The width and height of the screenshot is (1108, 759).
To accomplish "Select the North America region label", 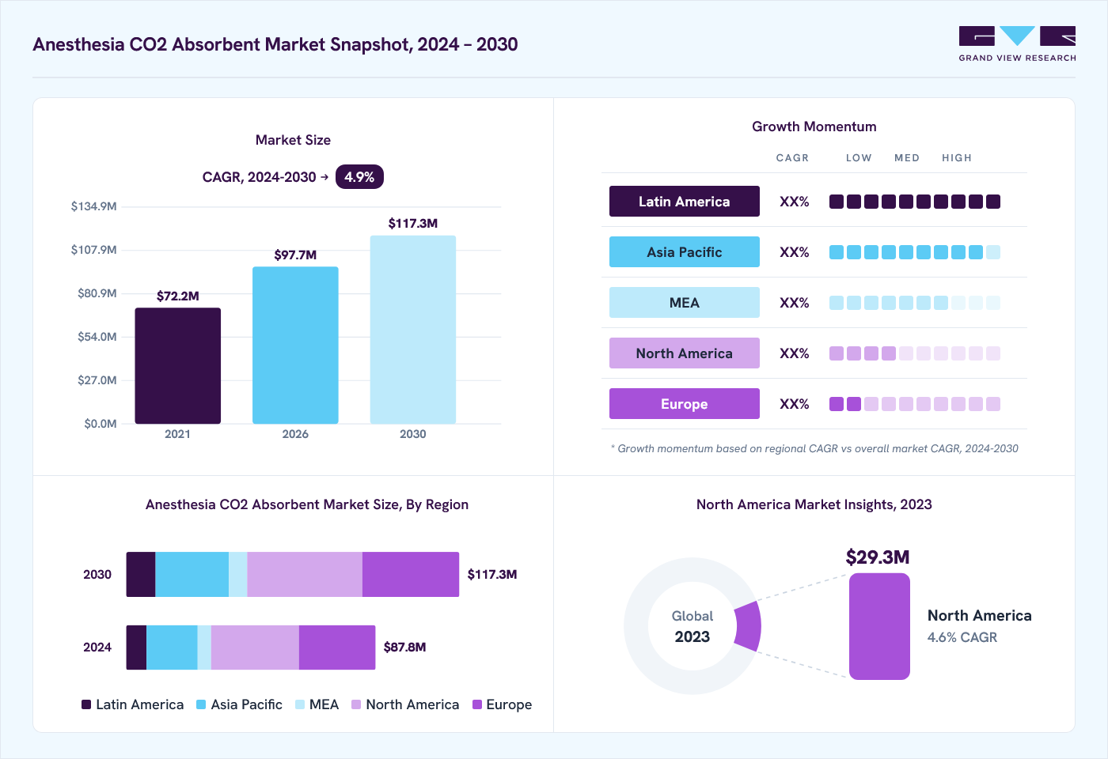I will click(685, 353).
